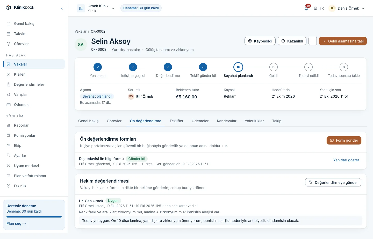The image size is (373, 239).
Task: Click the Değerlendirmeye gönder button
Action: point(333,182)
